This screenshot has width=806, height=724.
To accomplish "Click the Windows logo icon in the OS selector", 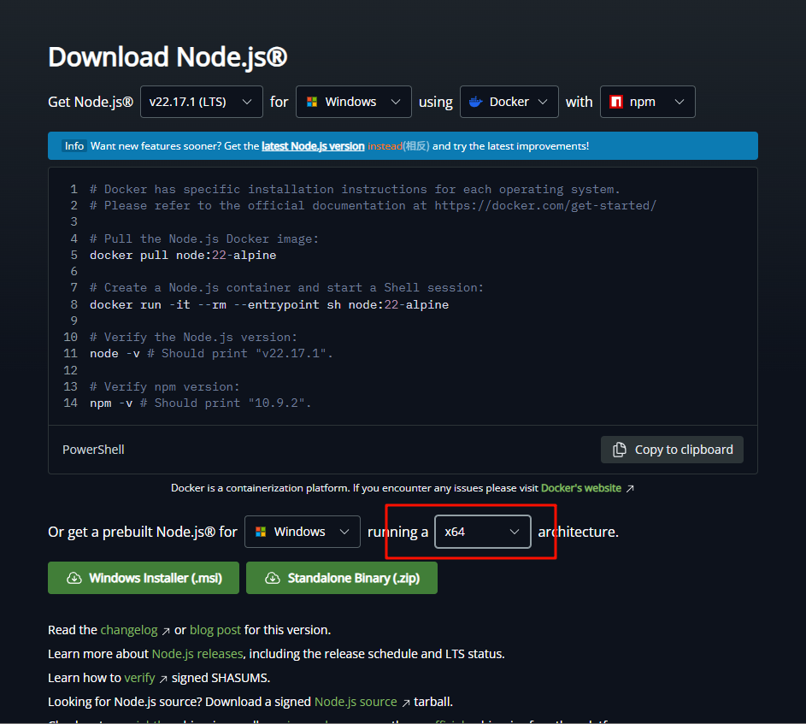I will 313,102.
